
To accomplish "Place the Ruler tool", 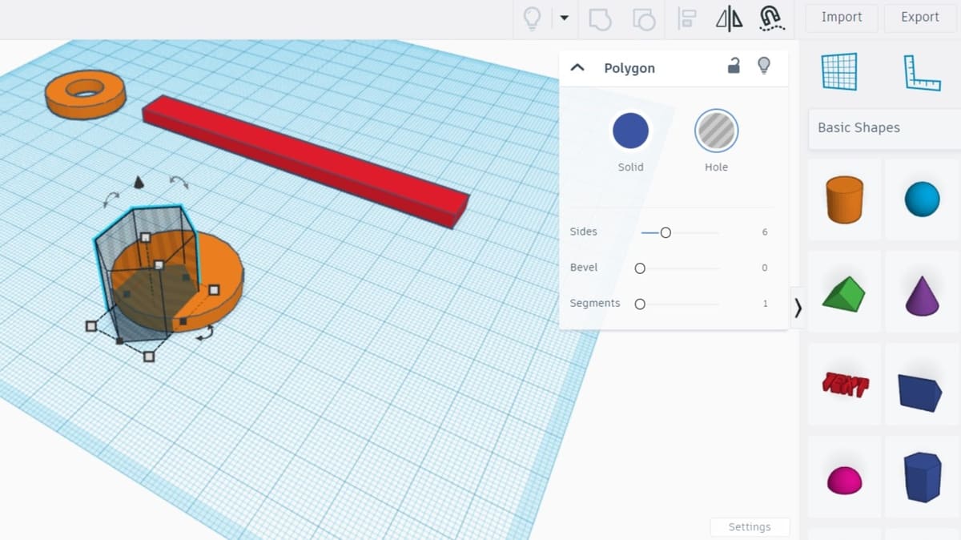I will pos(922,72).
